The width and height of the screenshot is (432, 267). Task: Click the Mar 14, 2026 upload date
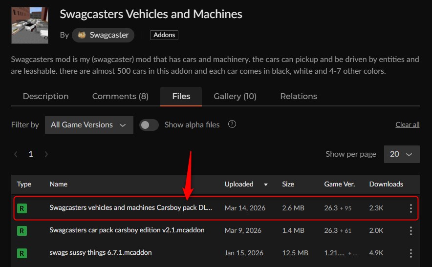click(245, 208)
